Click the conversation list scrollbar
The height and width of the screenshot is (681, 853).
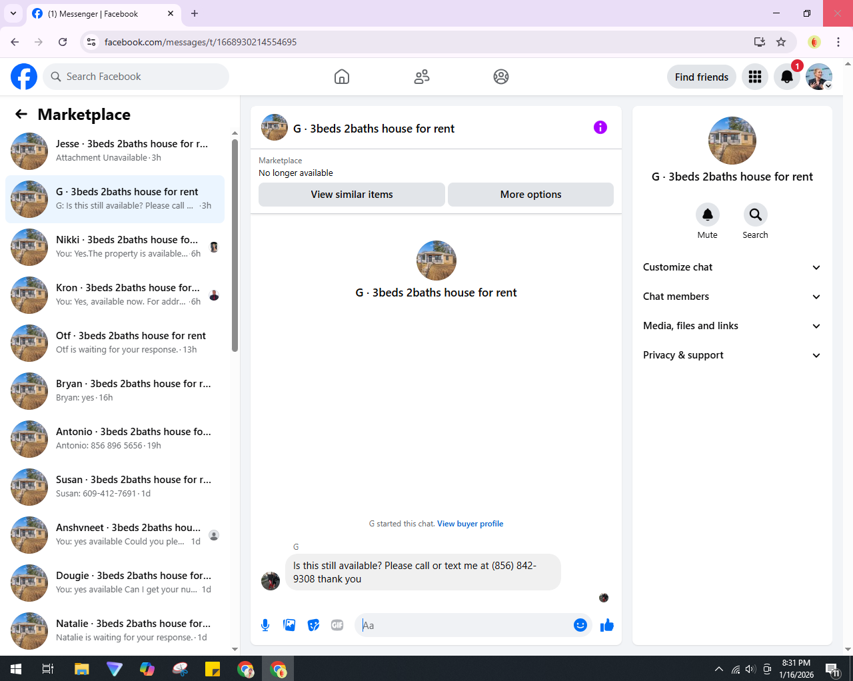pyautogui.click(x=235, y=245)
